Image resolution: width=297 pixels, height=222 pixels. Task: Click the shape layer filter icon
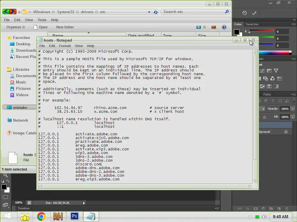[280, 101]
